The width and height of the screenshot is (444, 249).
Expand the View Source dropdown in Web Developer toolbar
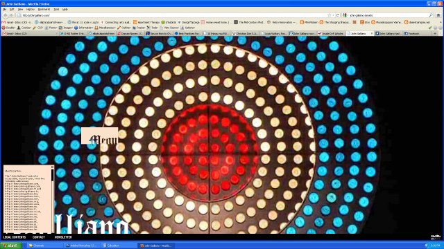click(x=169, y=28)
